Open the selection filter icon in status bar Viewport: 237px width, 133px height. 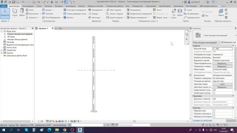click(225, 125)
